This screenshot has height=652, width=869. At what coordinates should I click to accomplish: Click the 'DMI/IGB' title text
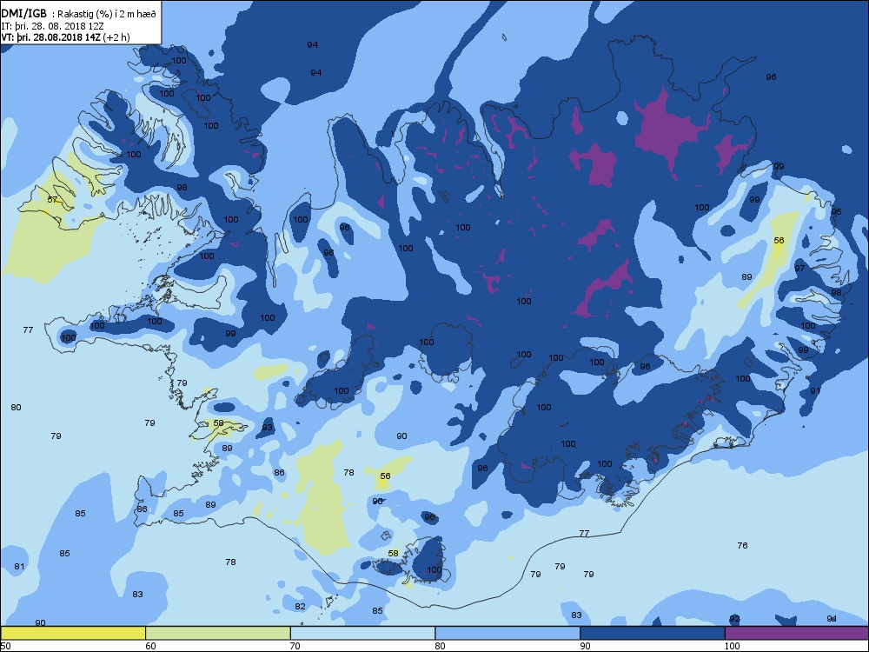pyautogui.click(x=23, y=14)
